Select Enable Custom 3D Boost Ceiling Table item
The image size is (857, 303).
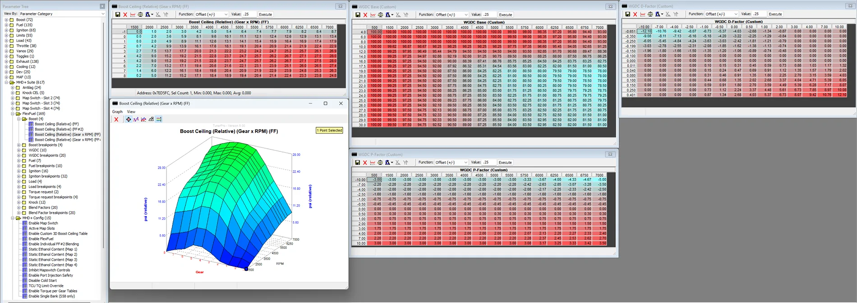pos(58,234)
